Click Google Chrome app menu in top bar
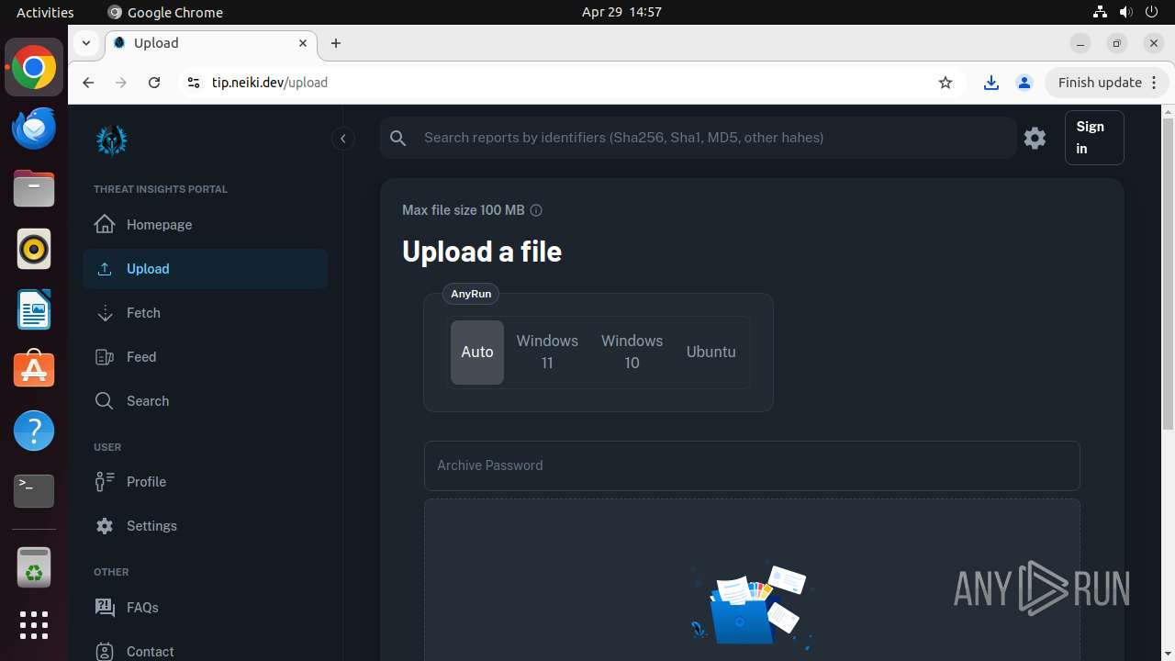 tap(165, 12)
